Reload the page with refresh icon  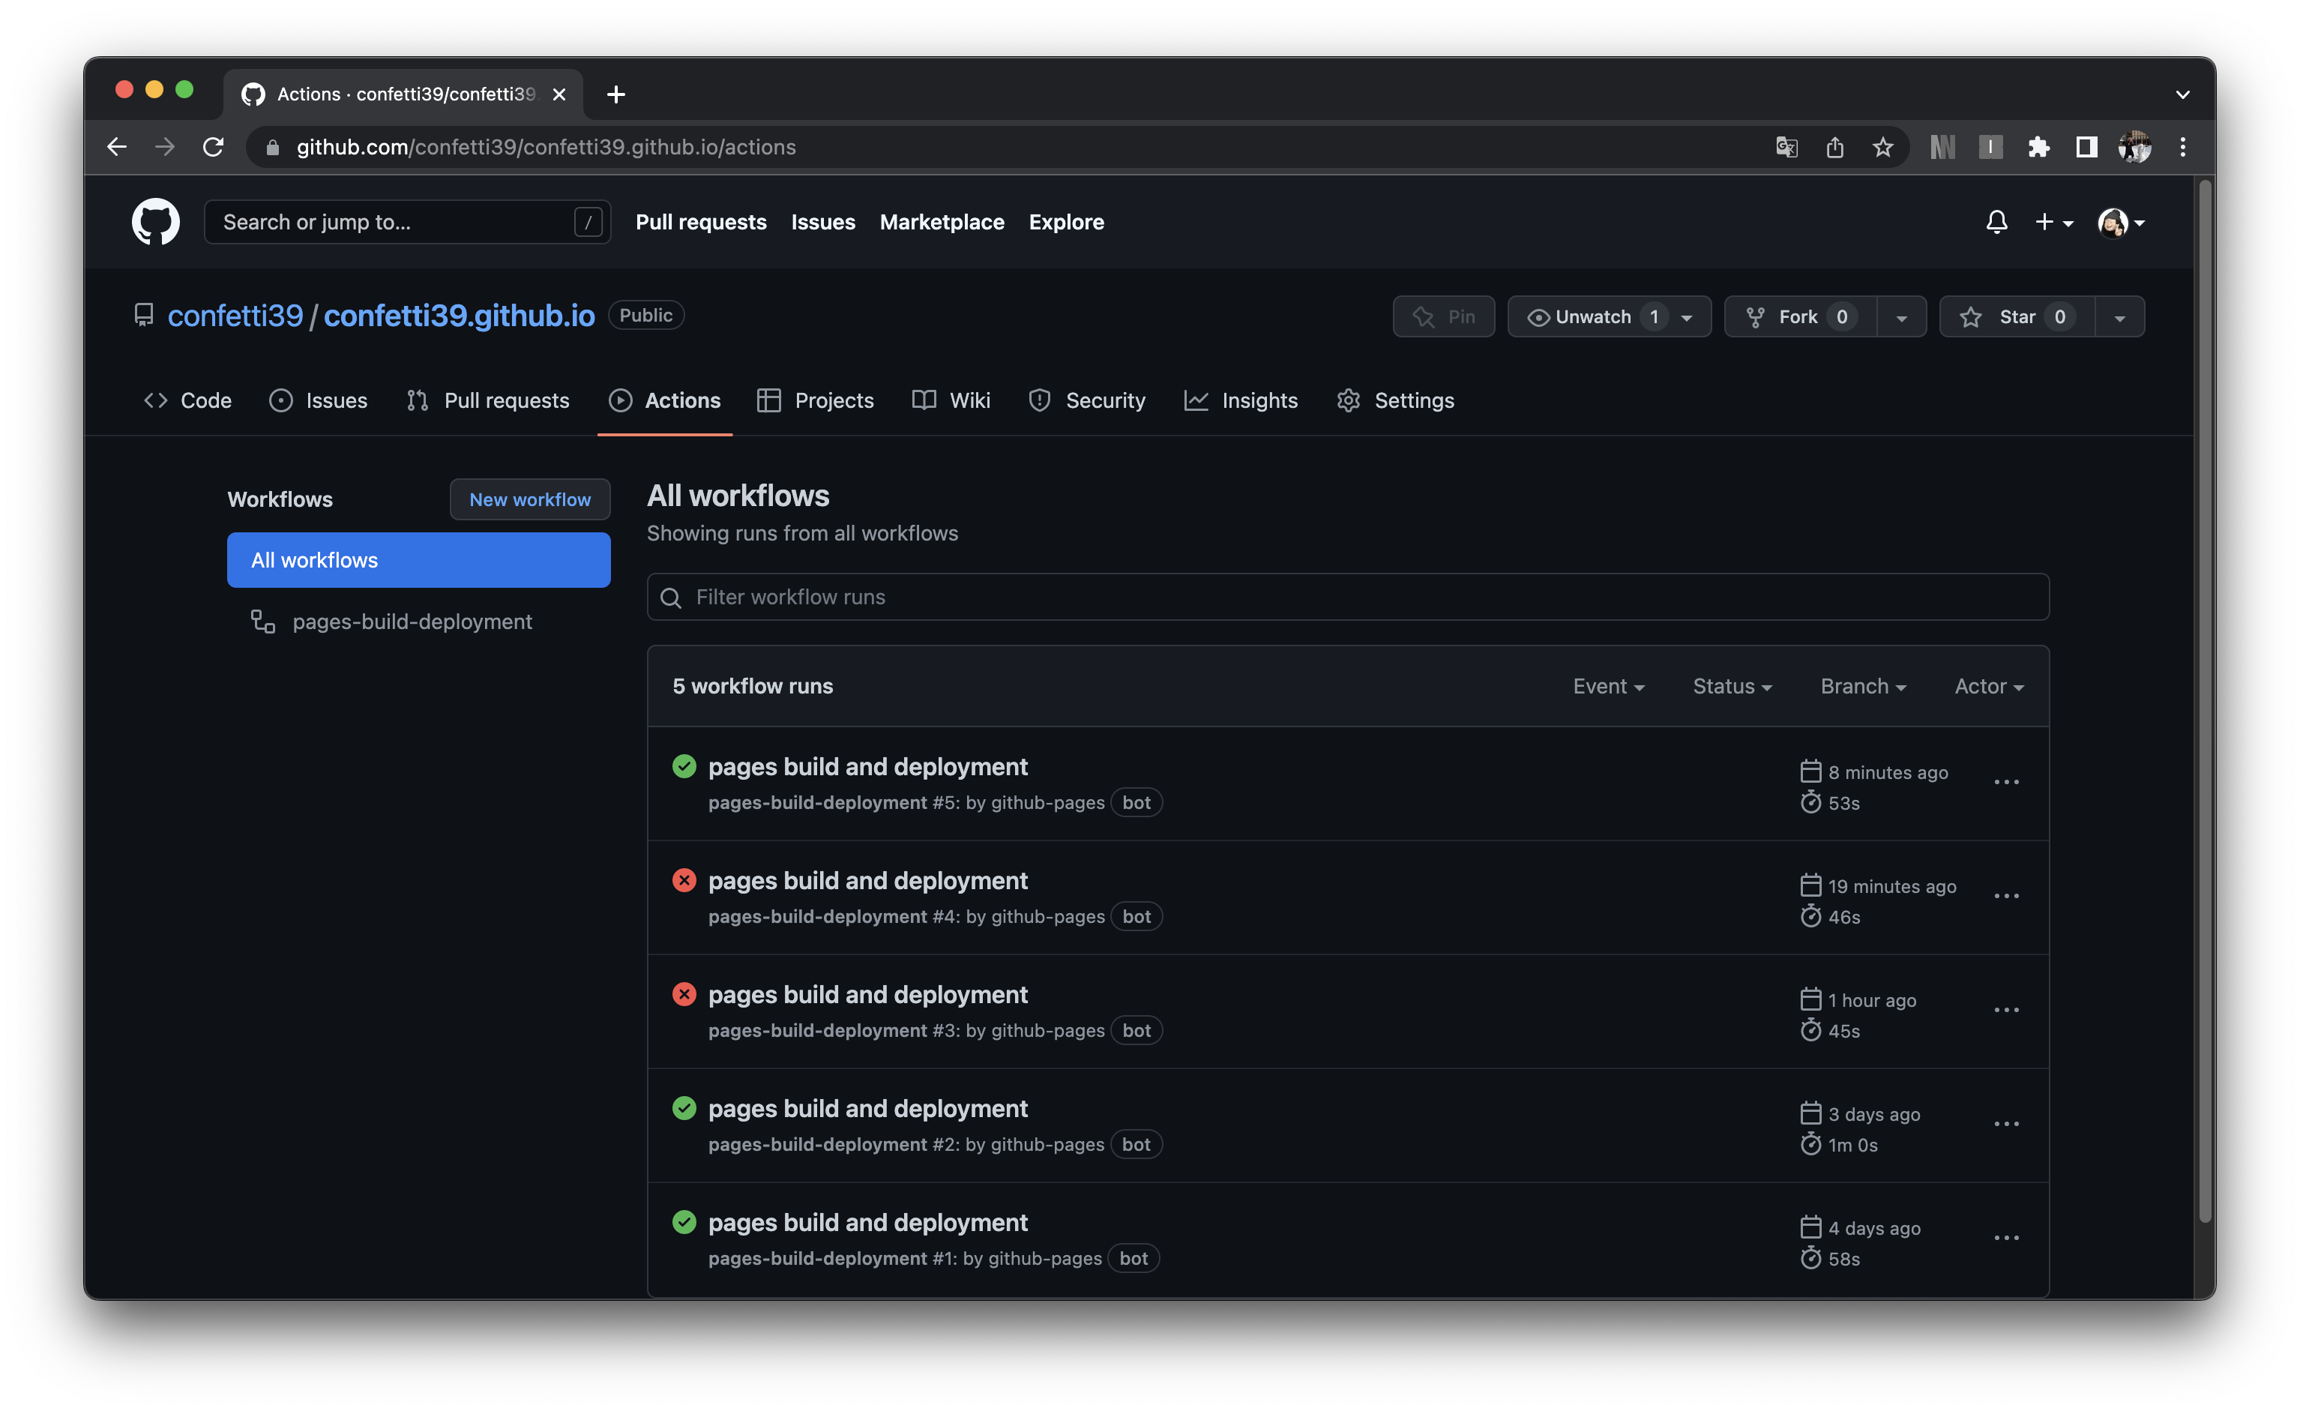(213, 148)
